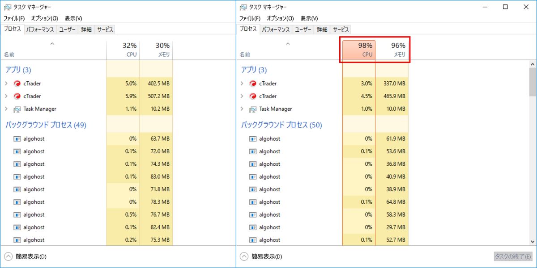
Task: Expand the cTrader row using 3.0% CPU
Action: coord(242,84)
